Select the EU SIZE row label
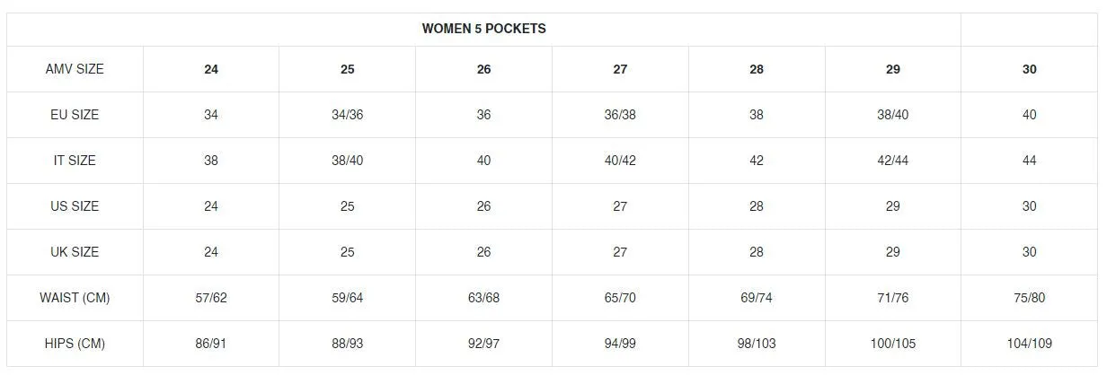Image resolution: width=1107 pixels, height=375 pixels. pyautogui.click(x=75, y=115)
